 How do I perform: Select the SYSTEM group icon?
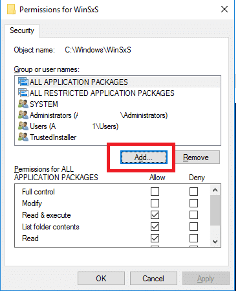[x=23, y=104]
